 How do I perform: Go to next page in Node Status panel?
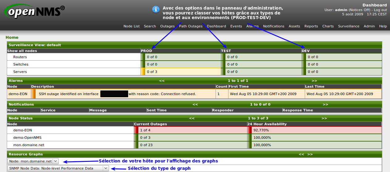(x=324, y=118)
